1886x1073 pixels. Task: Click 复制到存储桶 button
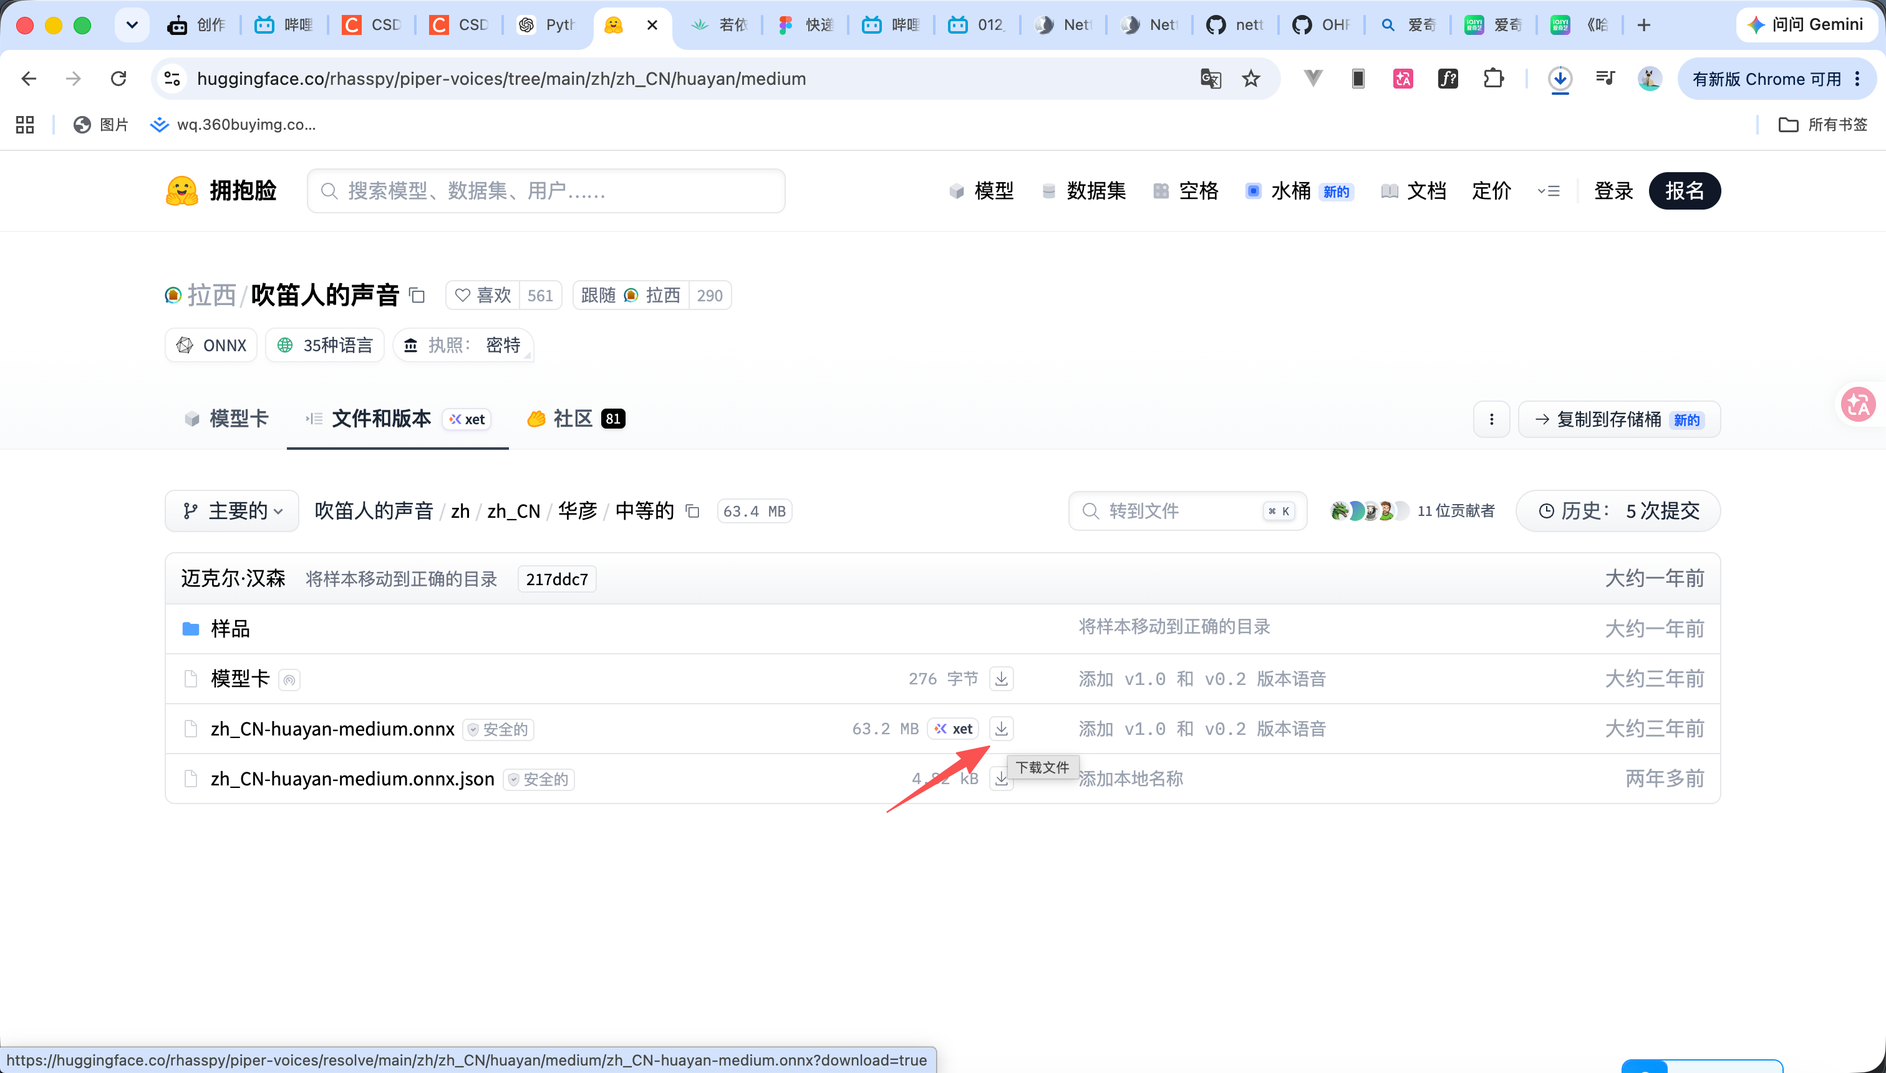click(1619, 419)
